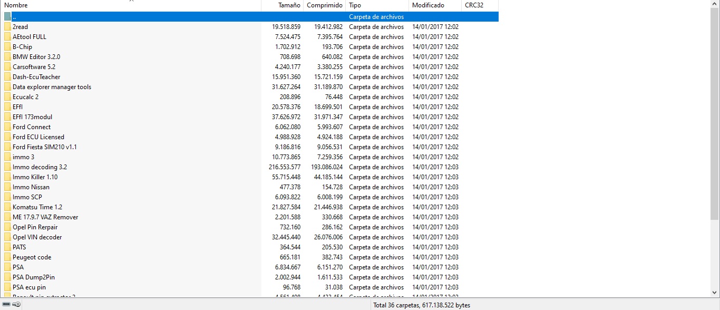Viewport: 720px width, 310px height.
Task: Click the Komatsu Time 1.2 folder icon
Action: tap(7, 207)
